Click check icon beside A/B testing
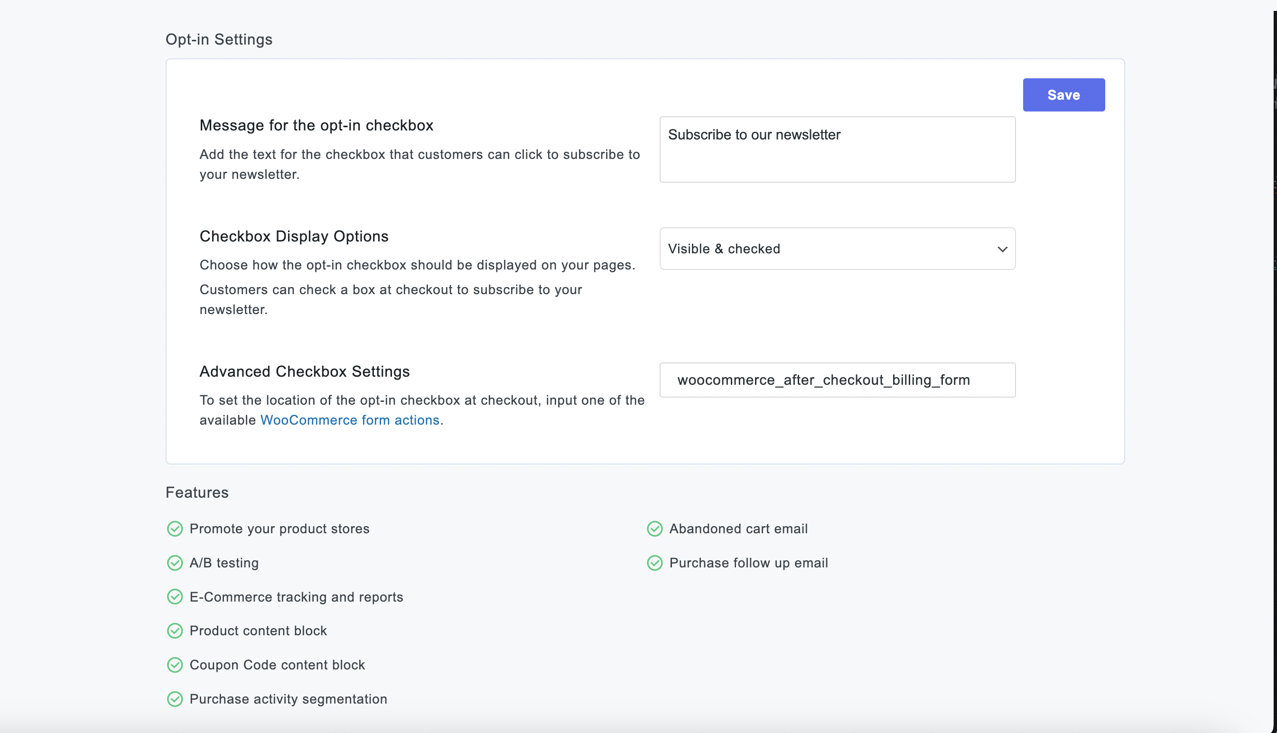The width and height of the screenshot is (1277, 733). (x=175, y=563)
